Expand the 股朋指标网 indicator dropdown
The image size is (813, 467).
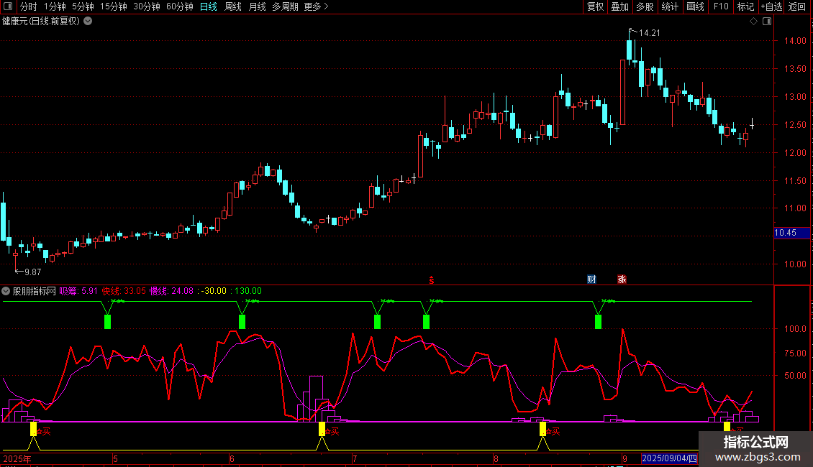pos(6,291)
